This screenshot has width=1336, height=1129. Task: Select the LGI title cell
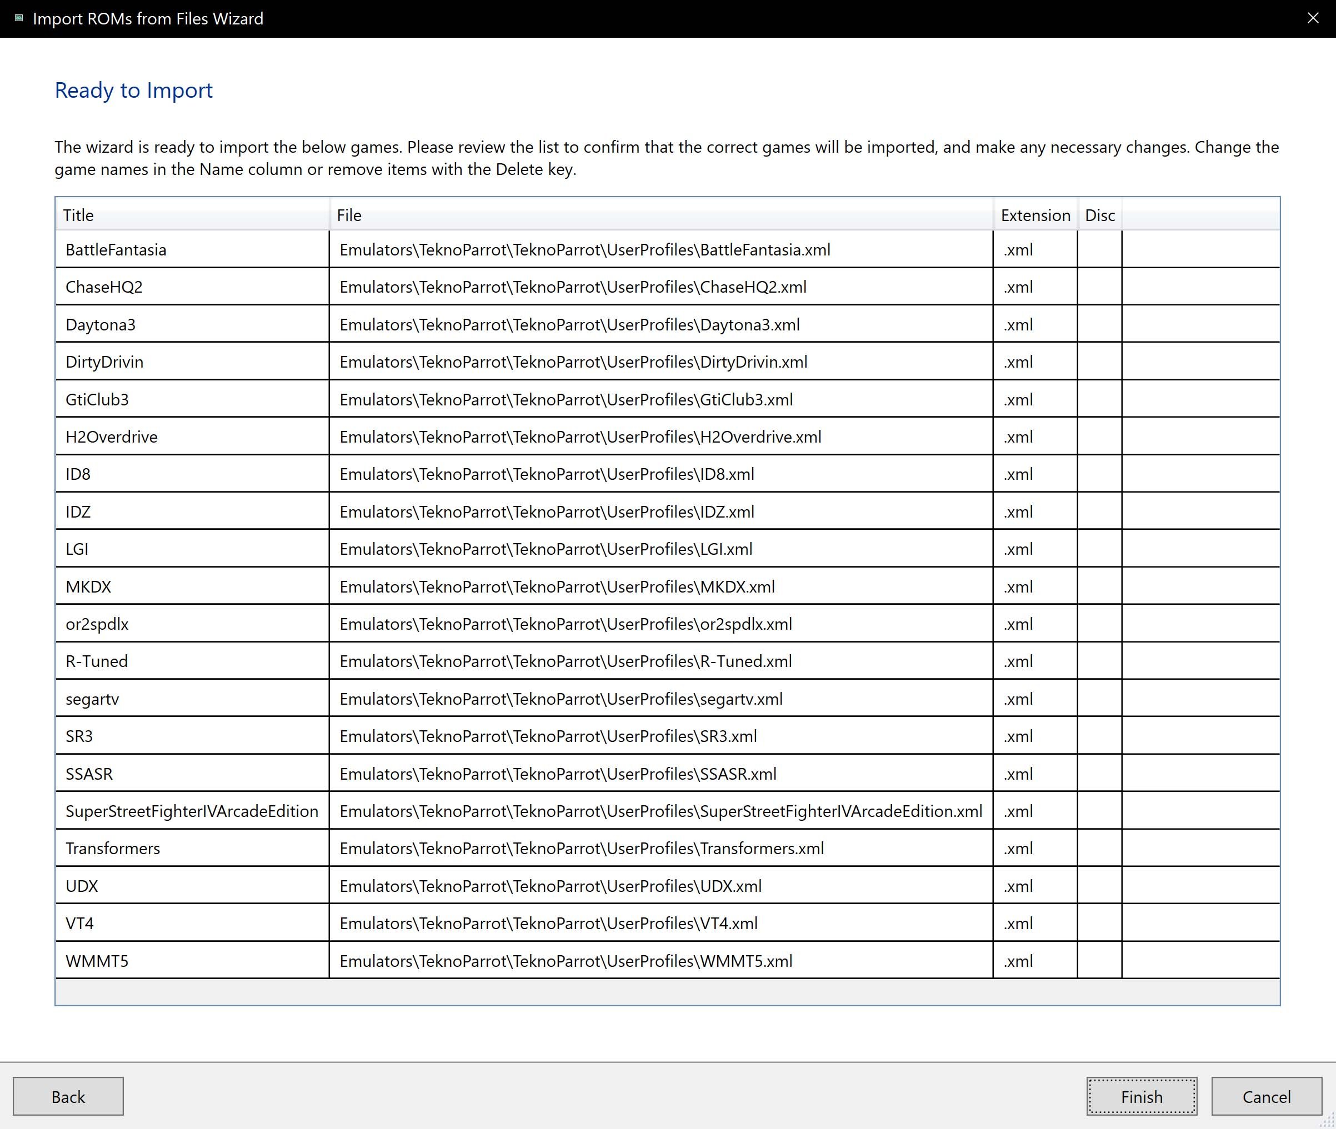193,549
